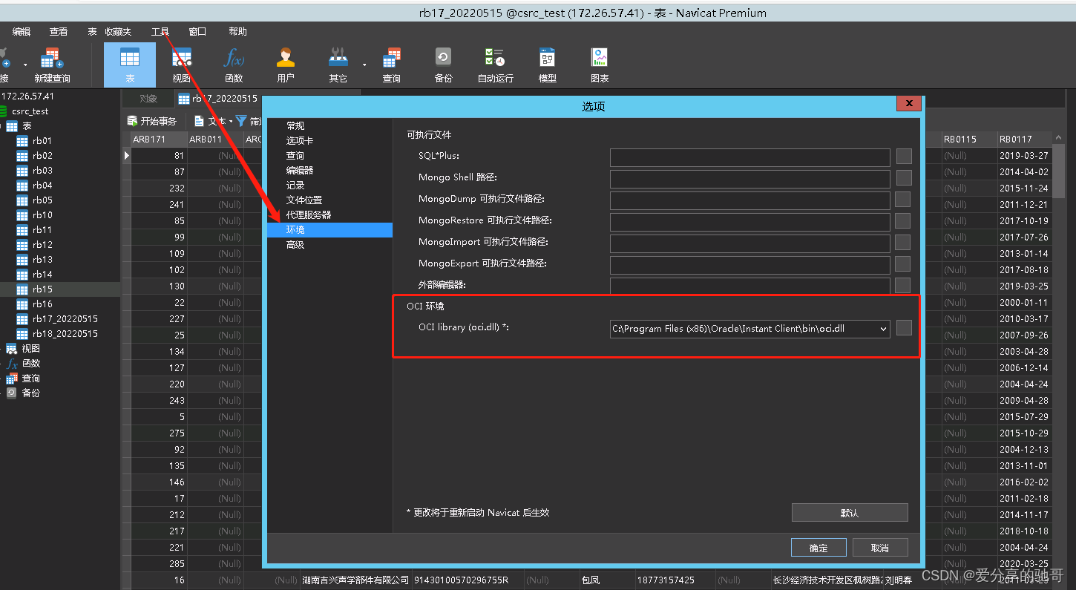Switch to the 对象 (Objects) tab
The image size is (1076, 590).
(148, 99)
